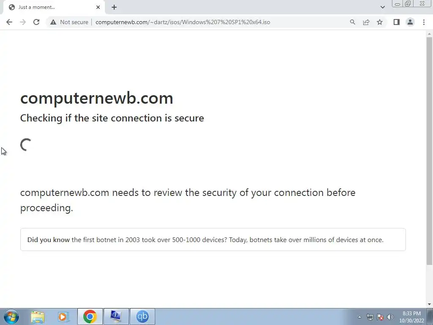
Task: Click the 'Did you know' botnet fact box
Action: (x=213, y=240)
